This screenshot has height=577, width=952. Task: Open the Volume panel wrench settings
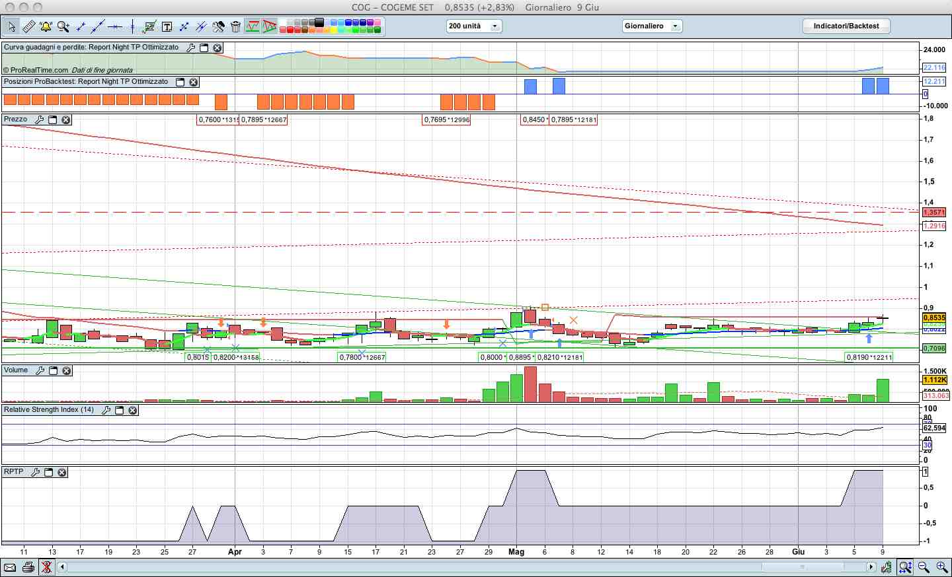tap(40, 370)
